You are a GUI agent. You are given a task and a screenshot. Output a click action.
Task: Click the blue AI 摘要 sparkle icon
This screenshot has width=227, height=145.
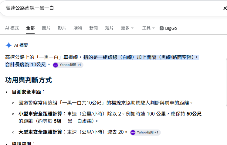tap(9, 45)
